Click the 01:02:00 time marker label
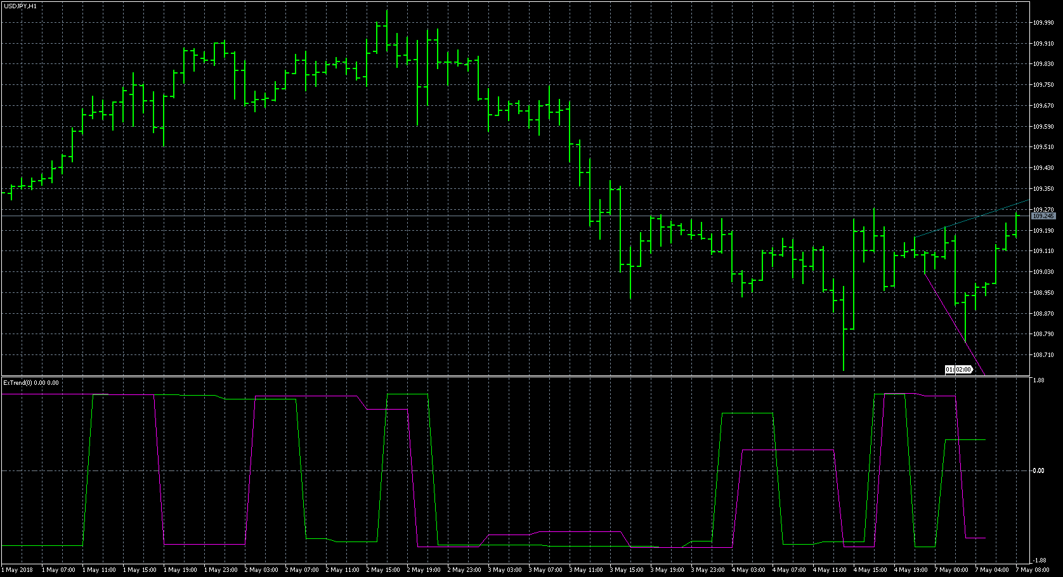The image size is (1063, 577). coord(958,369)
